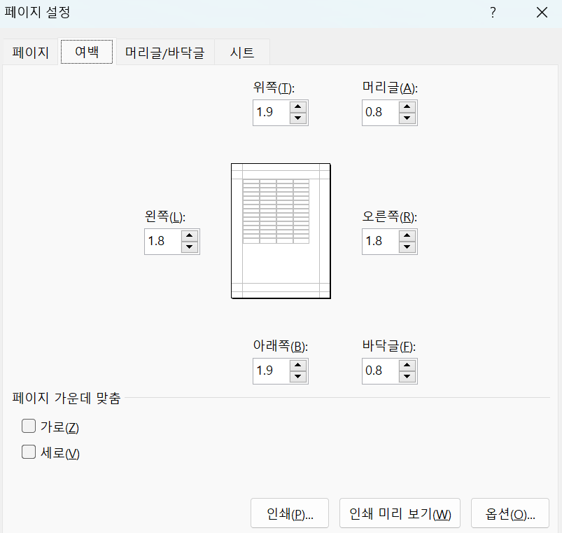Click the page margin preview image
This screenshot has width=562, height=533.
point(280,231)
